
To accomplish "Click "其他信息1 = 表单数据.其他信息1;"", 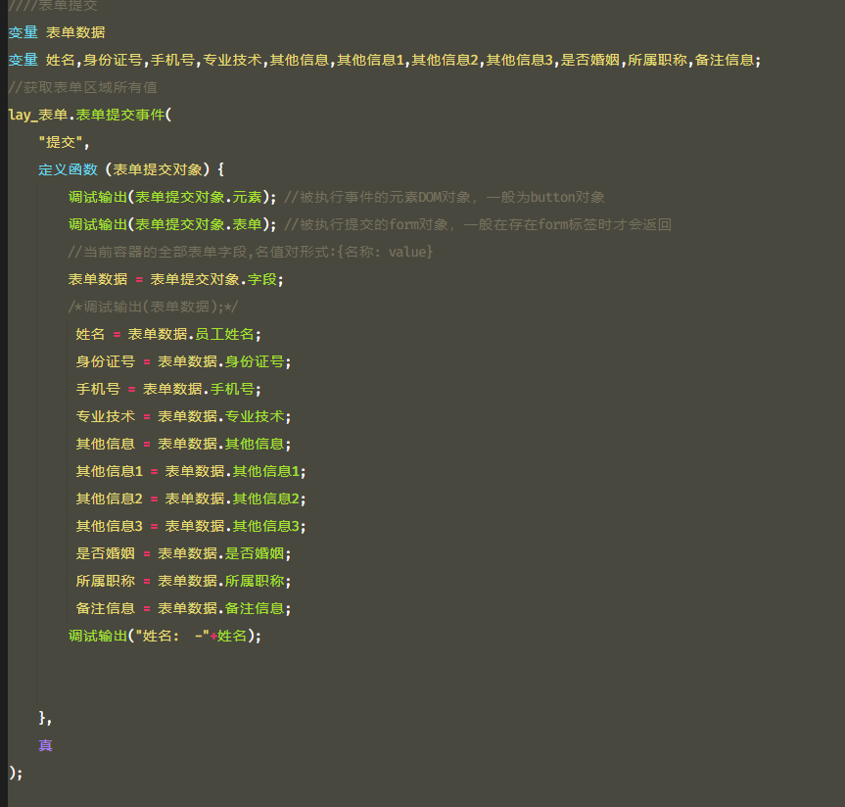I will (191, 472).
